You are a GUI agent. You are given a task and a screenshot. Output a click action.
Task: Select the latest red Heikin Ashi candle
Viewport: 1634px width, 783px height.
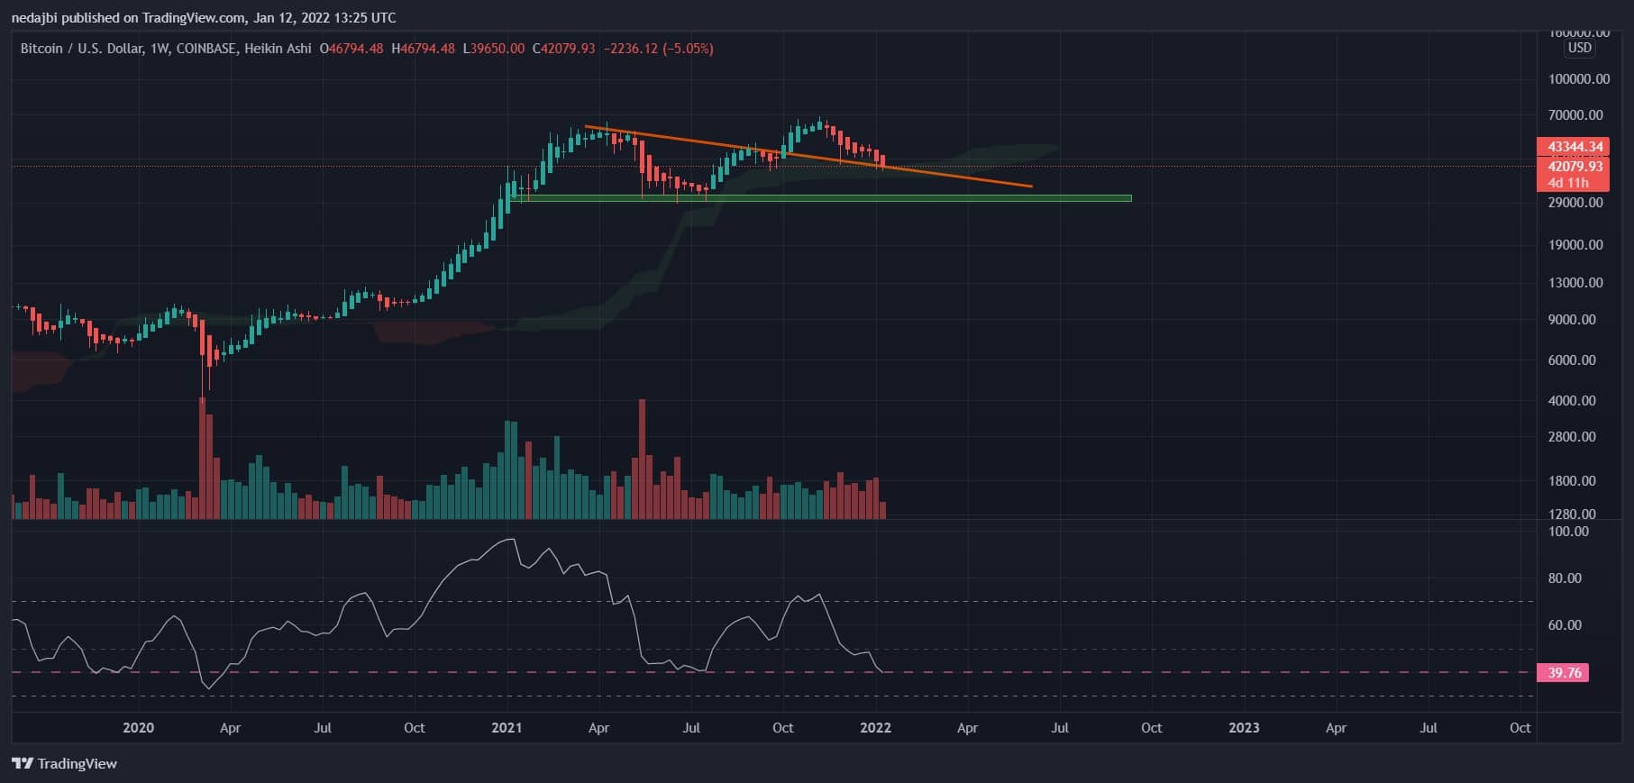pos(882,161)
